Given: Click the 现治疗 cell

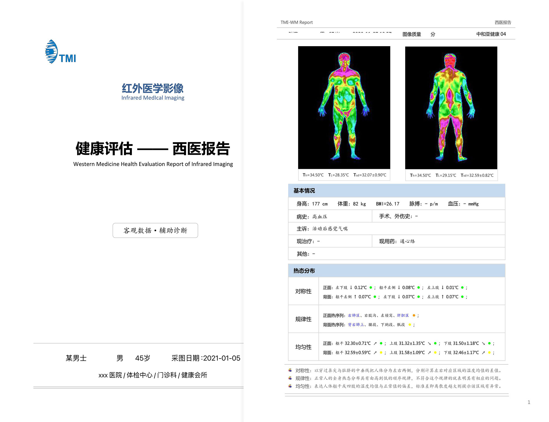Looking at the screenshot, I should (330, 241).
